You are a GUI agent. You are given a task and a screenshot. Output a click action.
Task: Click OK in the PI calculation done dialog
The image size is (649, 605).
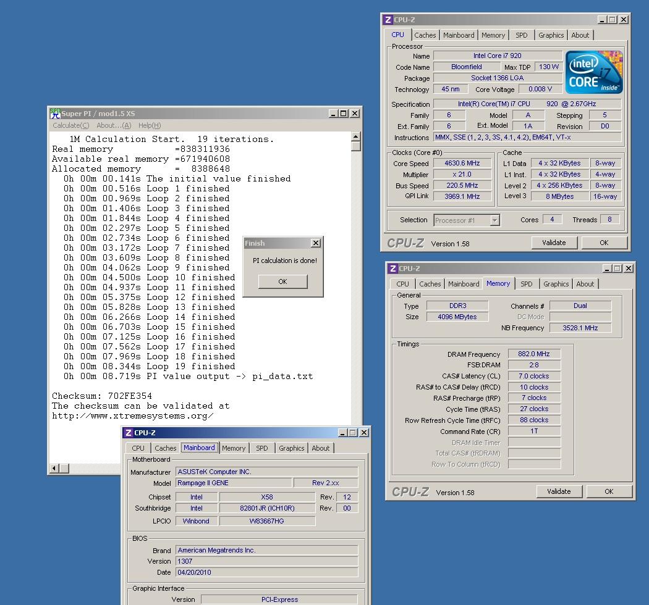(282, 282)
